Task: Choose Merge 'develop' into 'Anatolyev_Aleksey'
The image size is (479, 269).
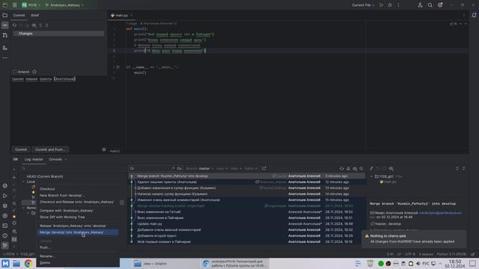Action: [78, 232]
